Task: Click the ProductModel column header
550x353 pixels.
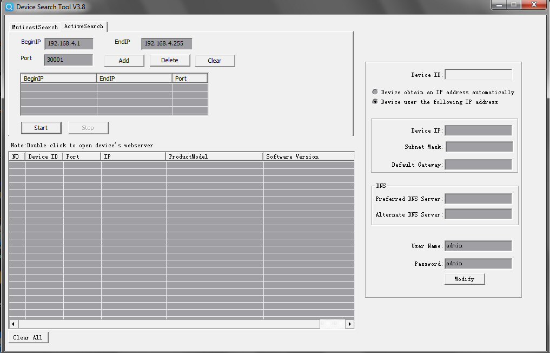Action: (214, 156)
